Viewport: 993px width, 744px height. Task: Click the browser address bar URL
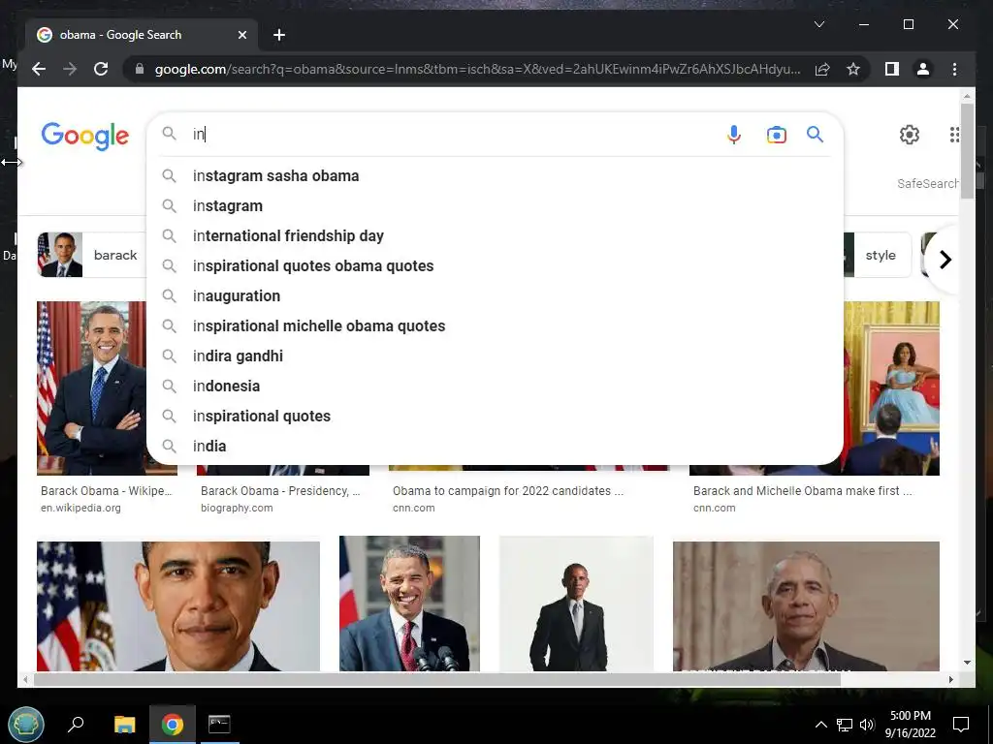[477, 69]
